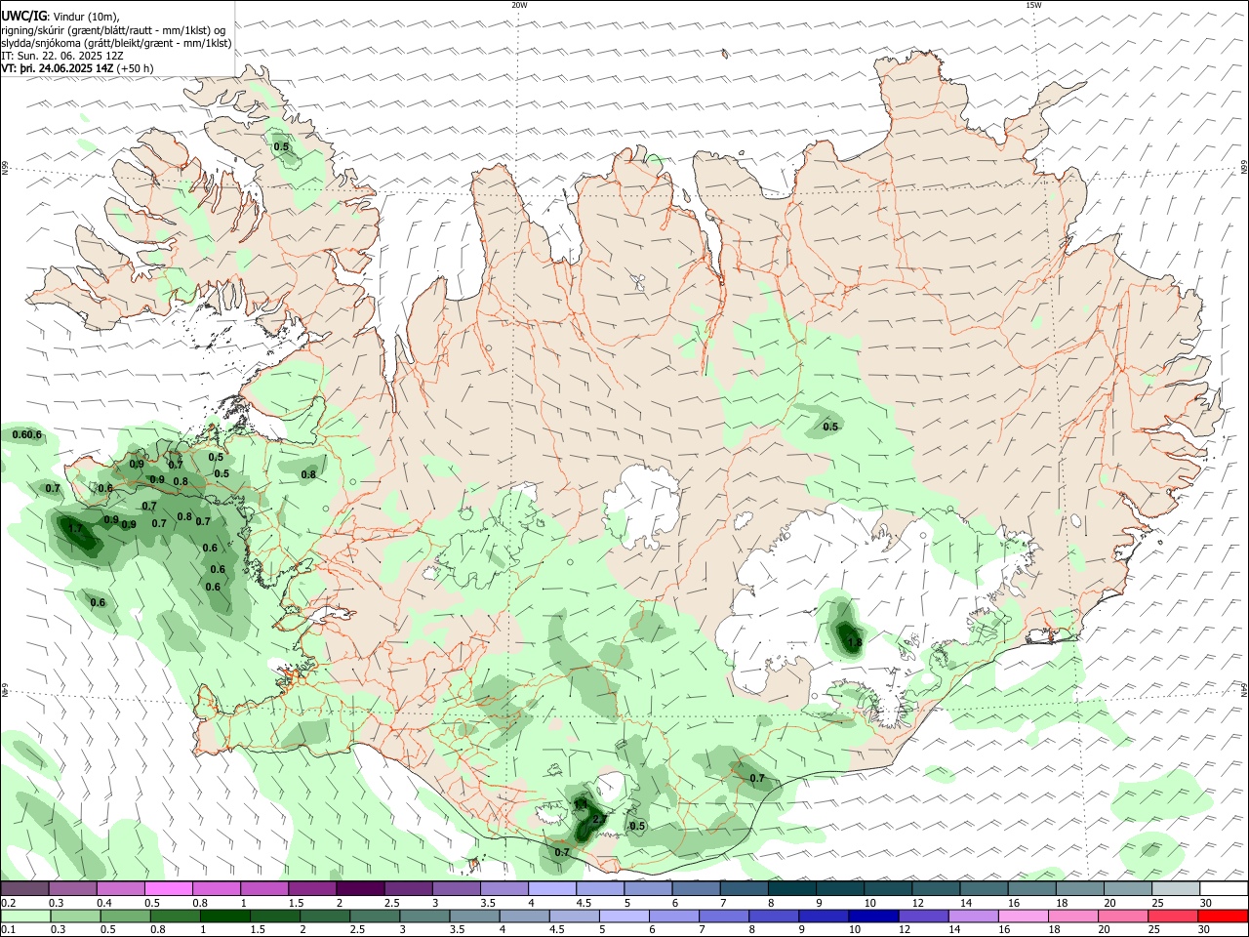Click the 0.5 value over the Westfjords
Viewport: 1249px width, 937px height.
(x=281, y=147)
